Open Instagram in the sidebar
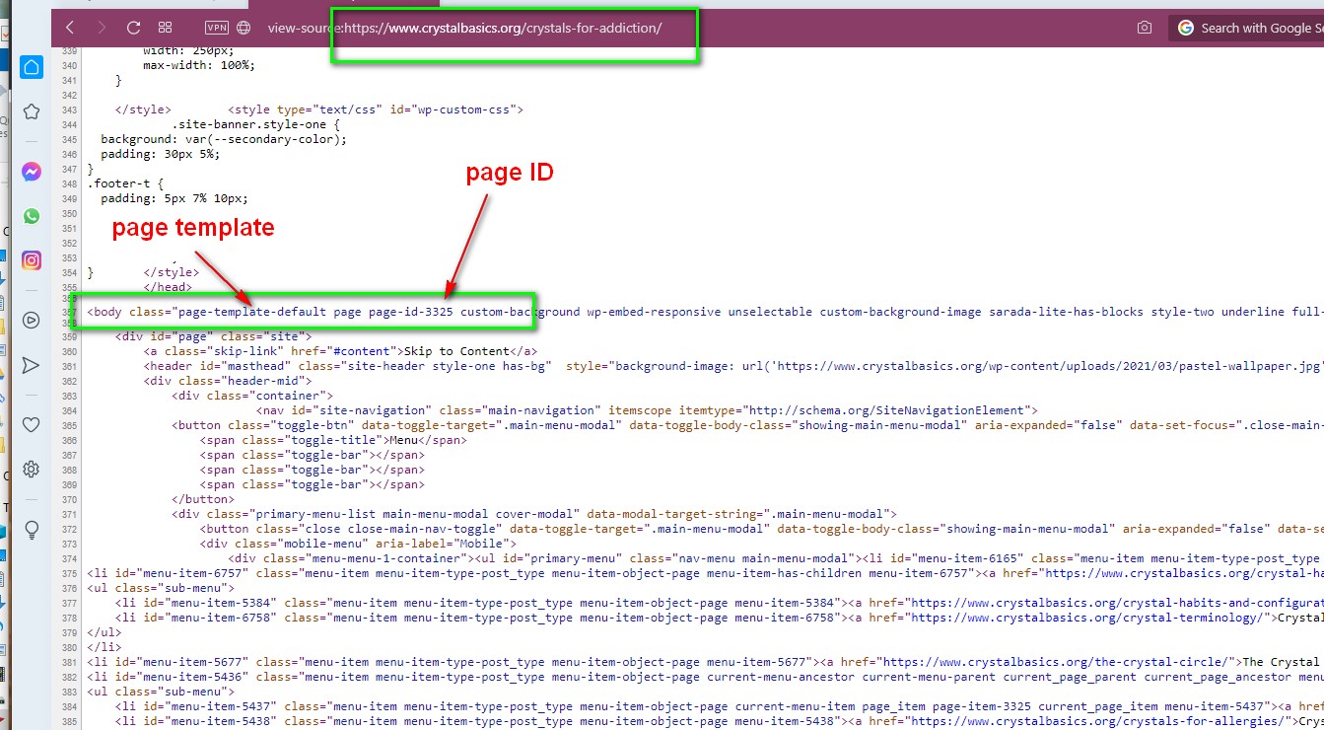This screenshot has width=1324, height=730. 32,260
